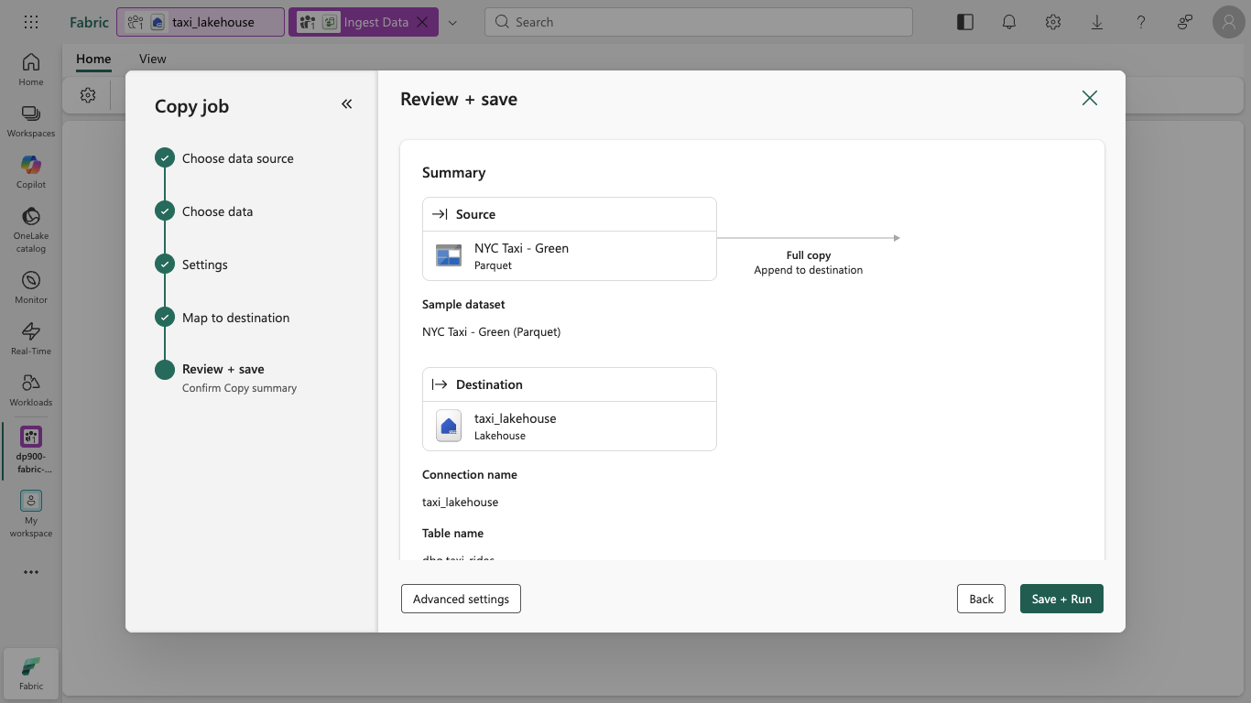Click the toolbar settings gear icon
This screenshot has width=1251, height=703.
pos(88,95)
